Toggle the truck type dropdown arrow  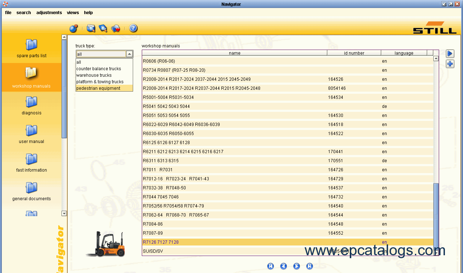129,54
